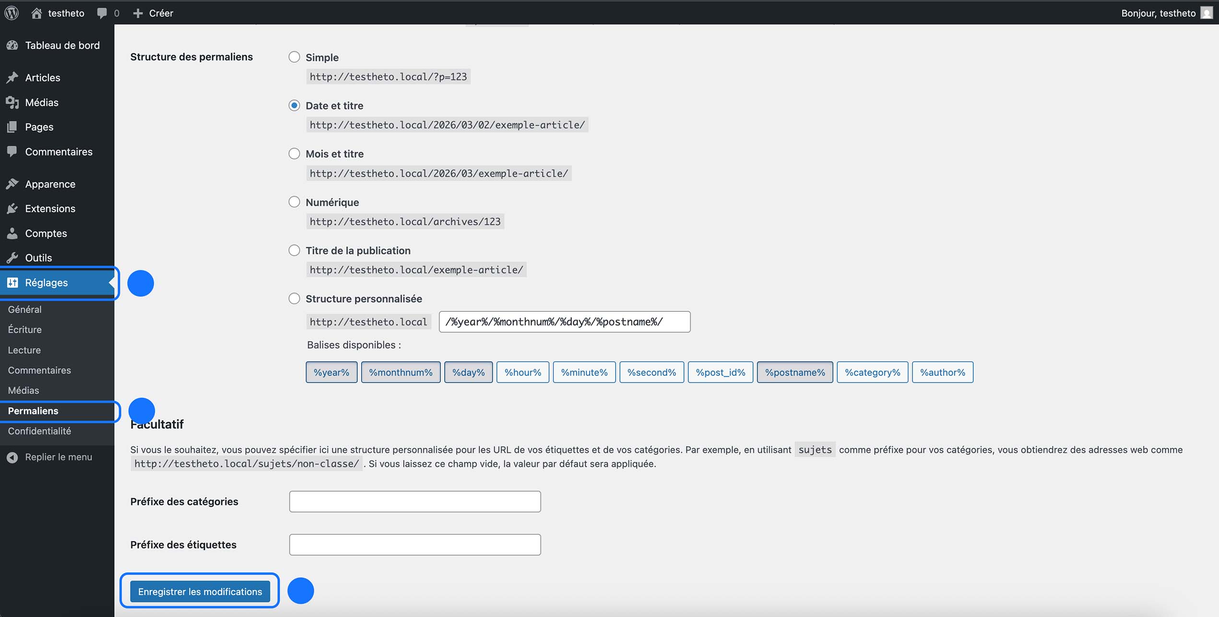Open the Permaliens settings entry
Screen dimensions: 1219x617
click(33, 411)
